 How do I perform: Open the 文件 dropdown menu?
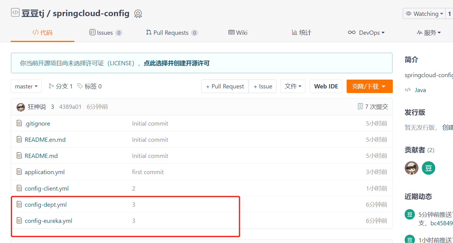(293, 86)
